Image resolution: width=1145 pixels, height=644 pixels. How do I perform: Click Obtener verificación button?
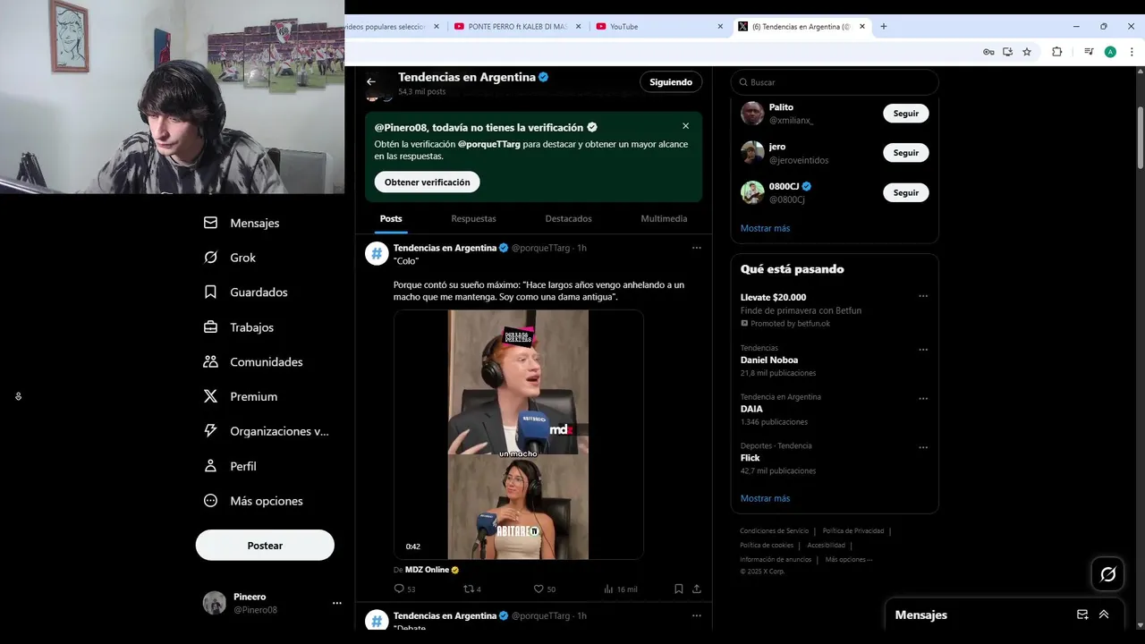[427, 182]
